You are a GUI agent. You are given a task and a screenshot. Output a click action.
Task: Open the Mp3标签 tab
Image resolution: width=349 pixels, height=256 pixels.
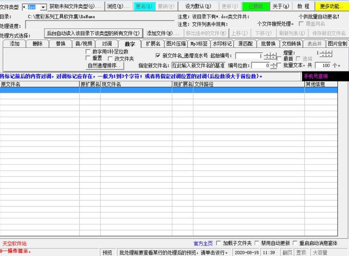[199, 44]
